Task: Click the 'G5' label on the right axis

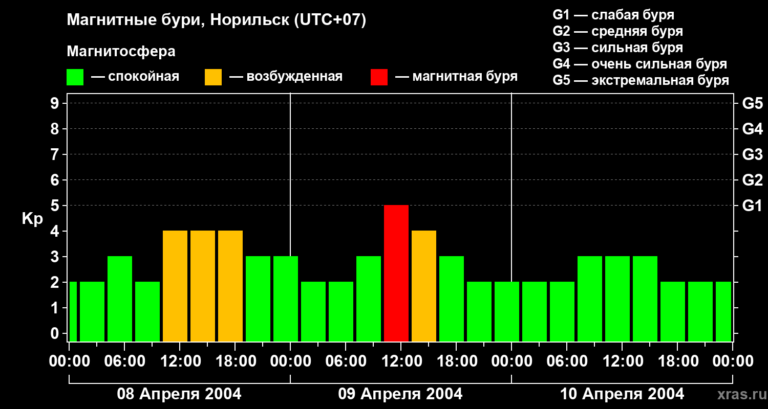Action: point(752,103)
